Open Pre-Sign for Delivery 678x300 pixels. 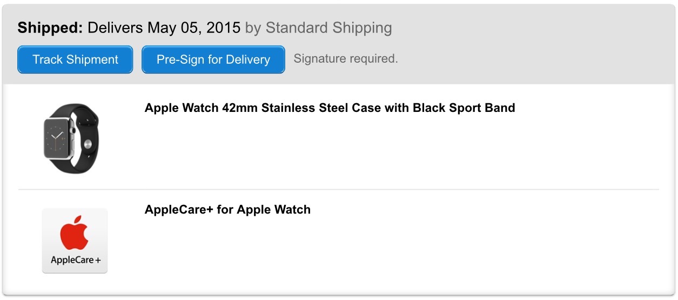pyautogui.click(x=213, y=59)
